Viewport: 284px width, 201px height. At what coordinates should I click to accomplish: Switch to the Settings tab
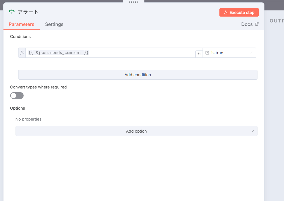(54, 24)
